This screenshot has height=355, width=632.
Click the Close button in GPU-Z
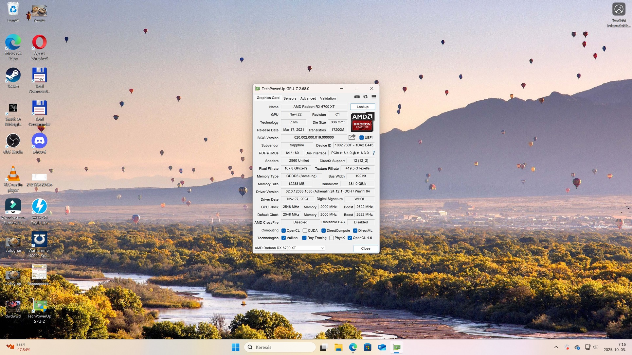pos(366,248)
